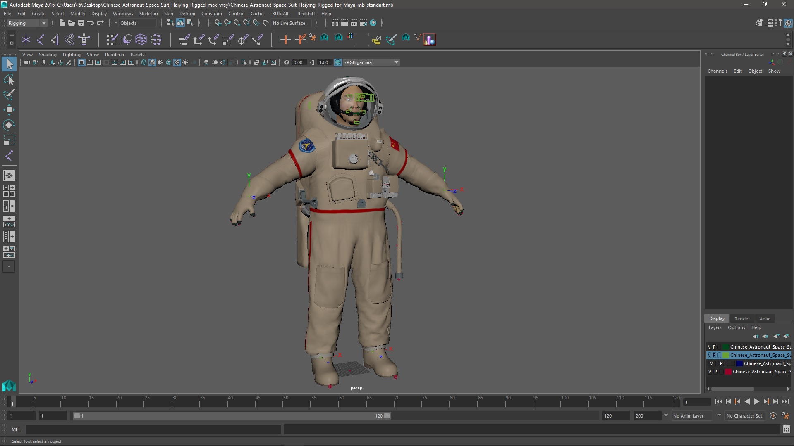Create a new scene file
This screenshot has height=446, width=794.
(62, 23)
